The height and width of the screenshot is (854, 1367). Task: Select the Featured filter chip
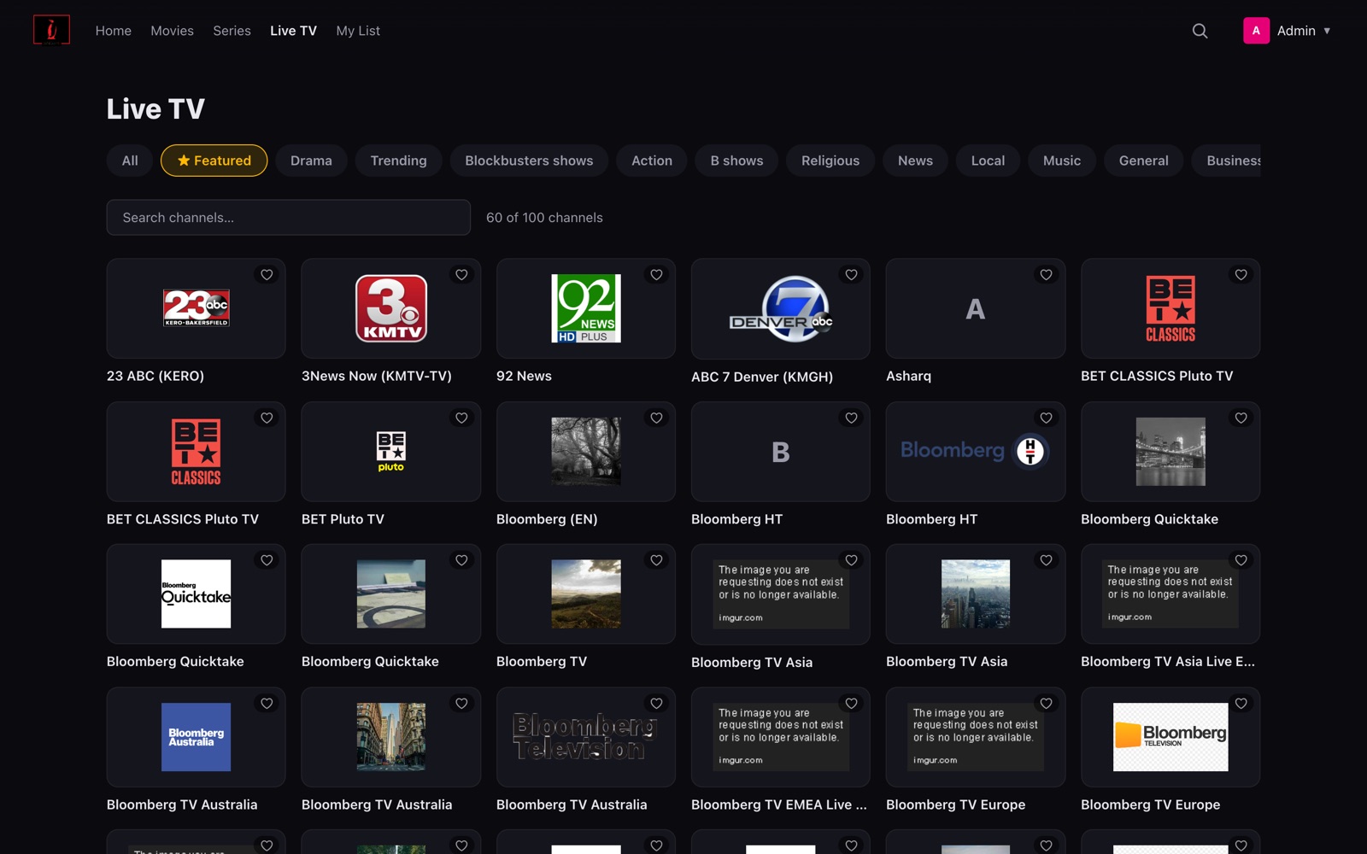pos(214,161)
